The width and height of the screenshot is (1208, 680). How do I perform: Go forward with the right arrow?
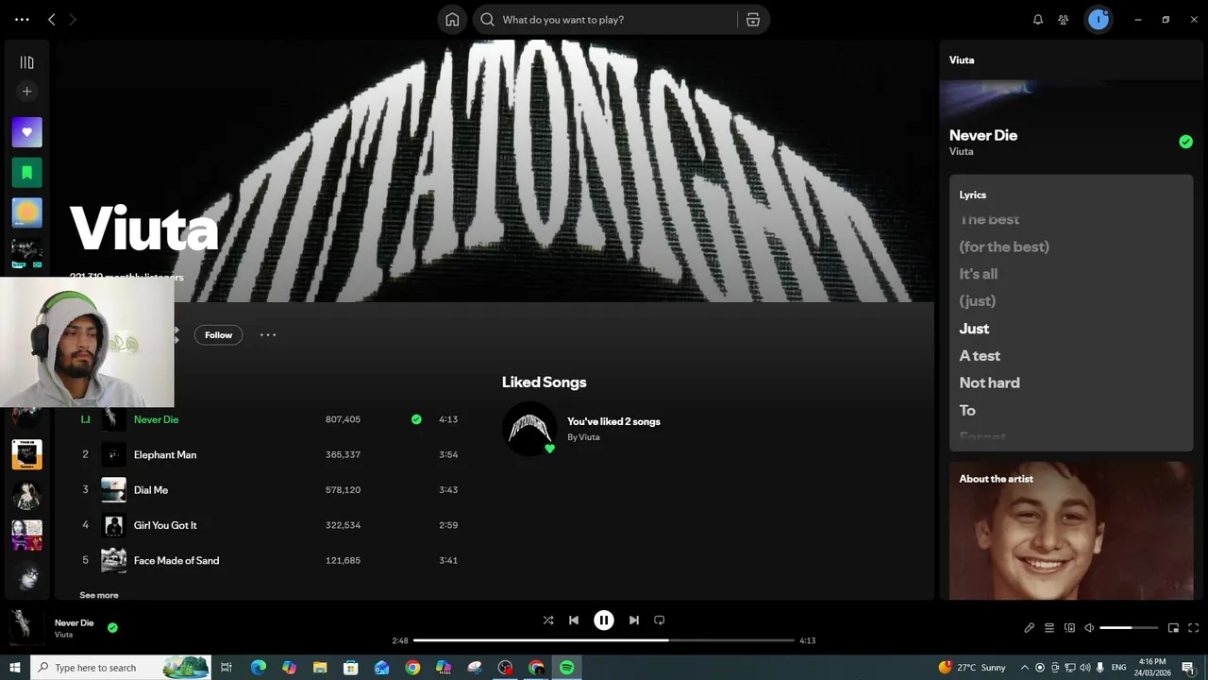(x=73, y=20)
